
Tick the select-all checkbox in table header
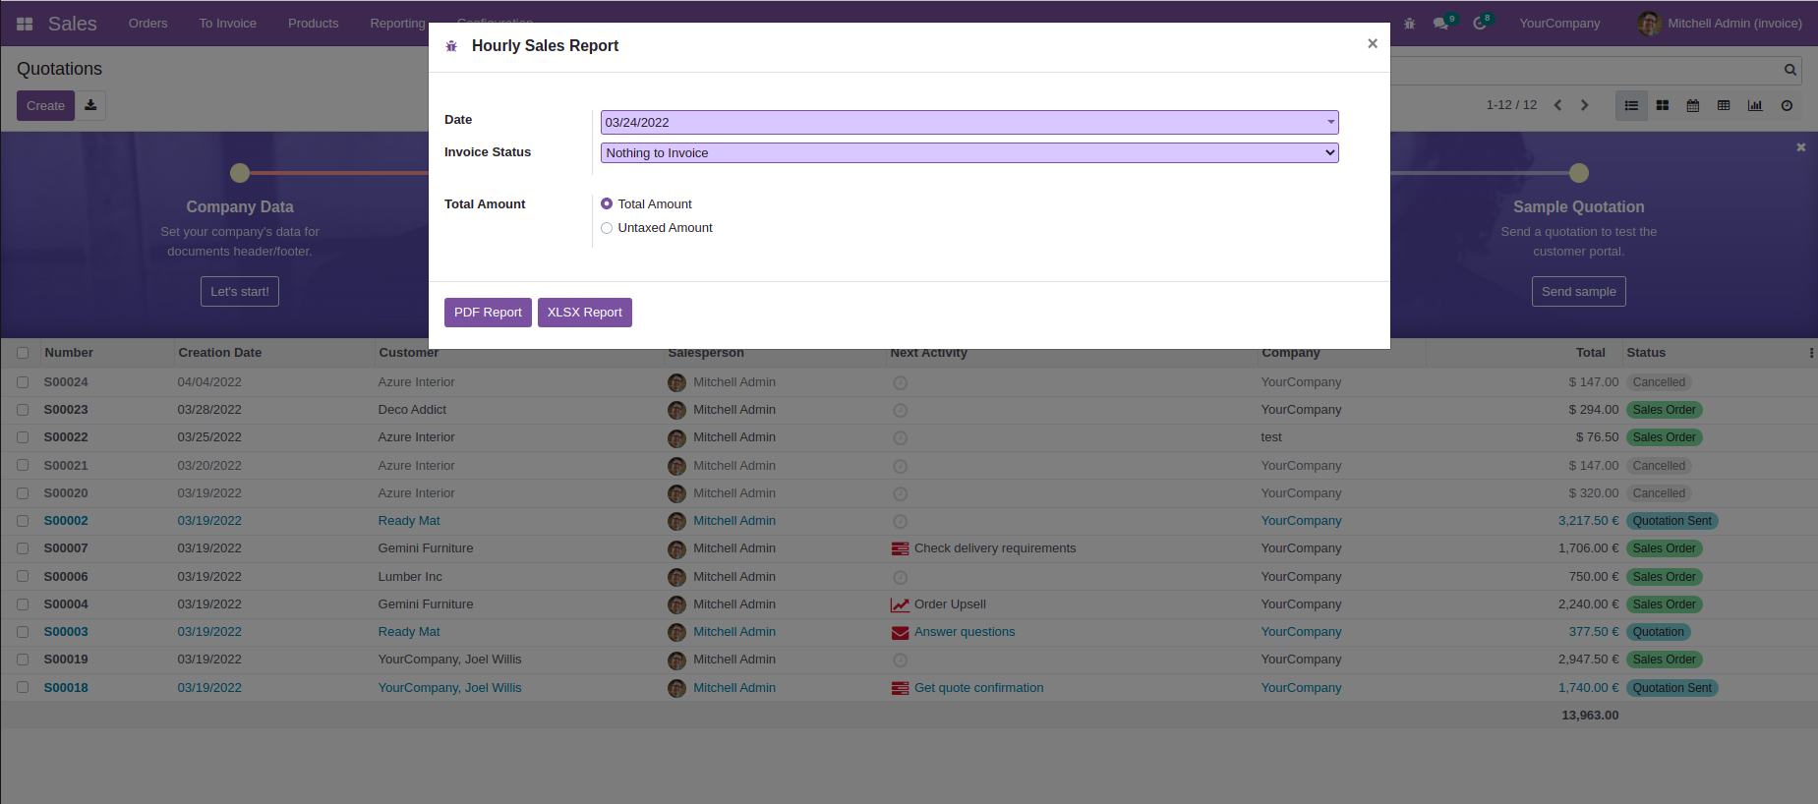coord(23,353)
